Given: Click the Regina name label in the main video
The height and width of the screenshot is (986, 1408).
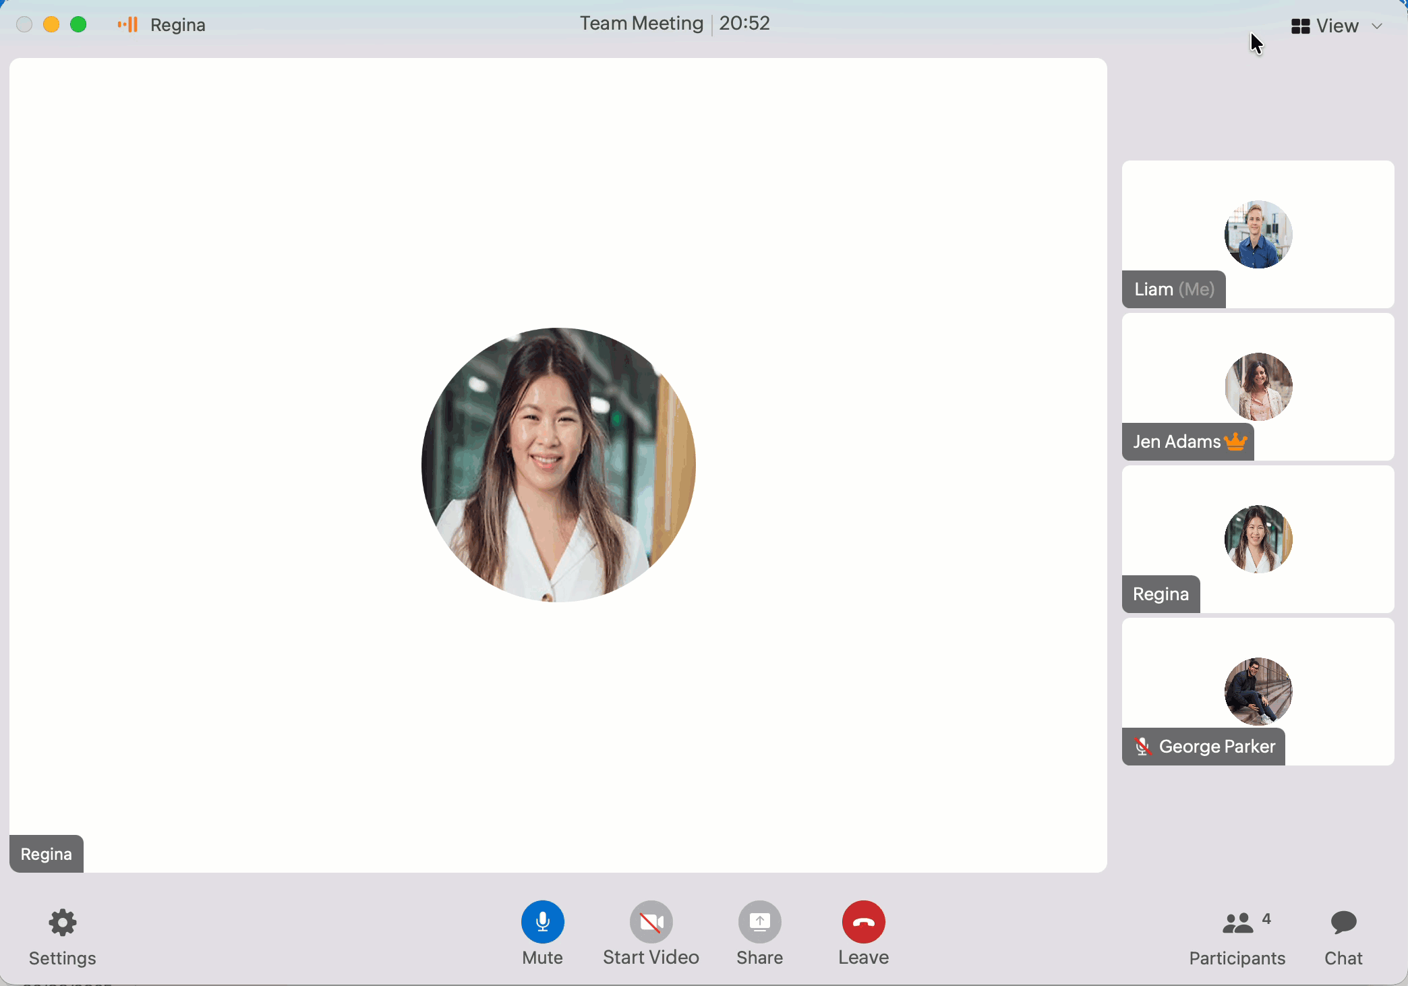Looking at the screenshot, I should coord(46,854).
